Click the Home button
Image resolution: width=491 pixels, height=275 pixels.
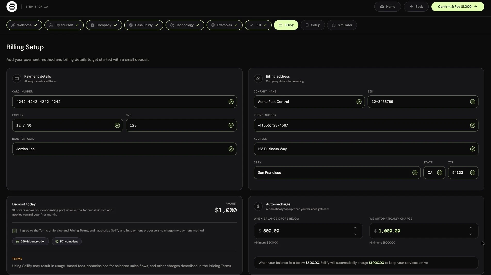click(x=388, y=7)
